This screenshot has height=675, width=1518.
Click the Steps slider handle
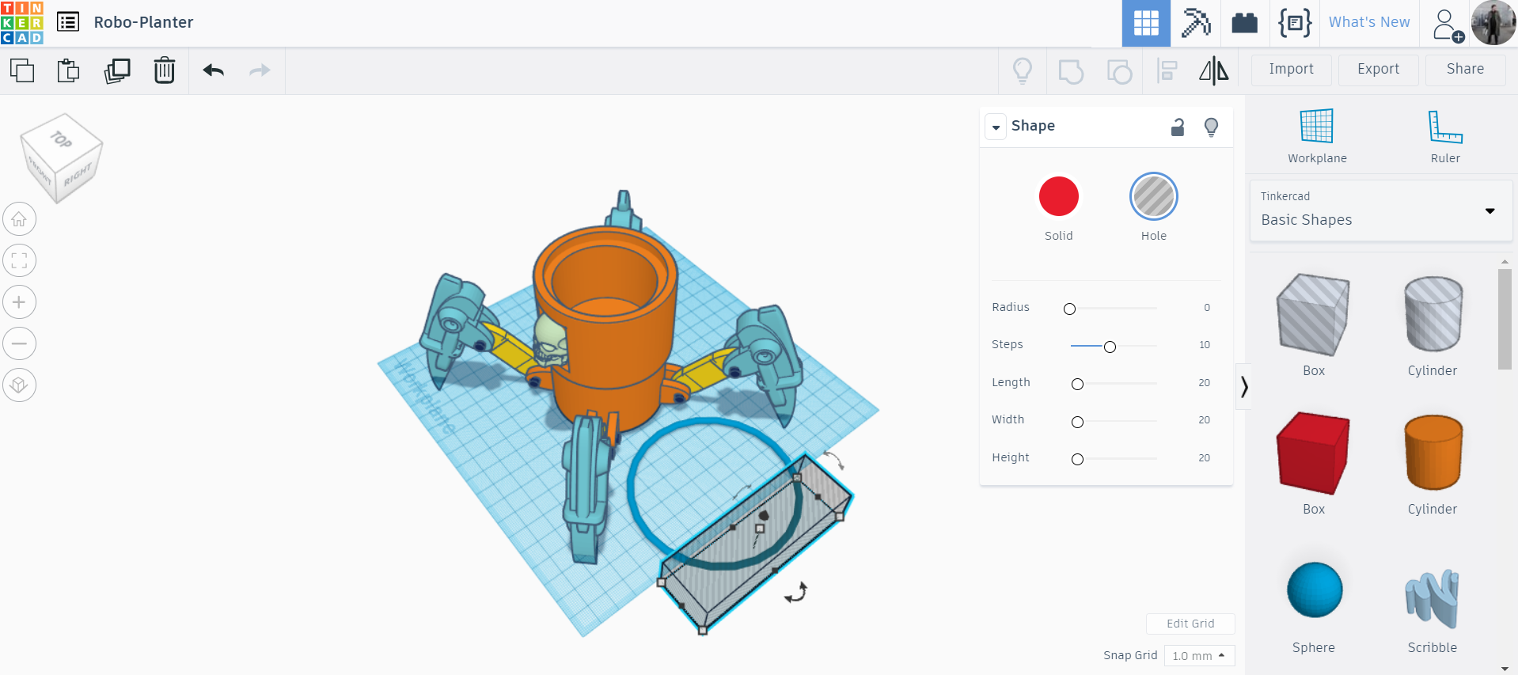coord(1110,347)
